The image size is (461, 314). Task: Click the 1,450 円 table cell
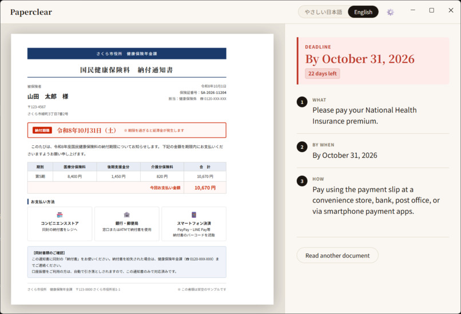[118, 176]
